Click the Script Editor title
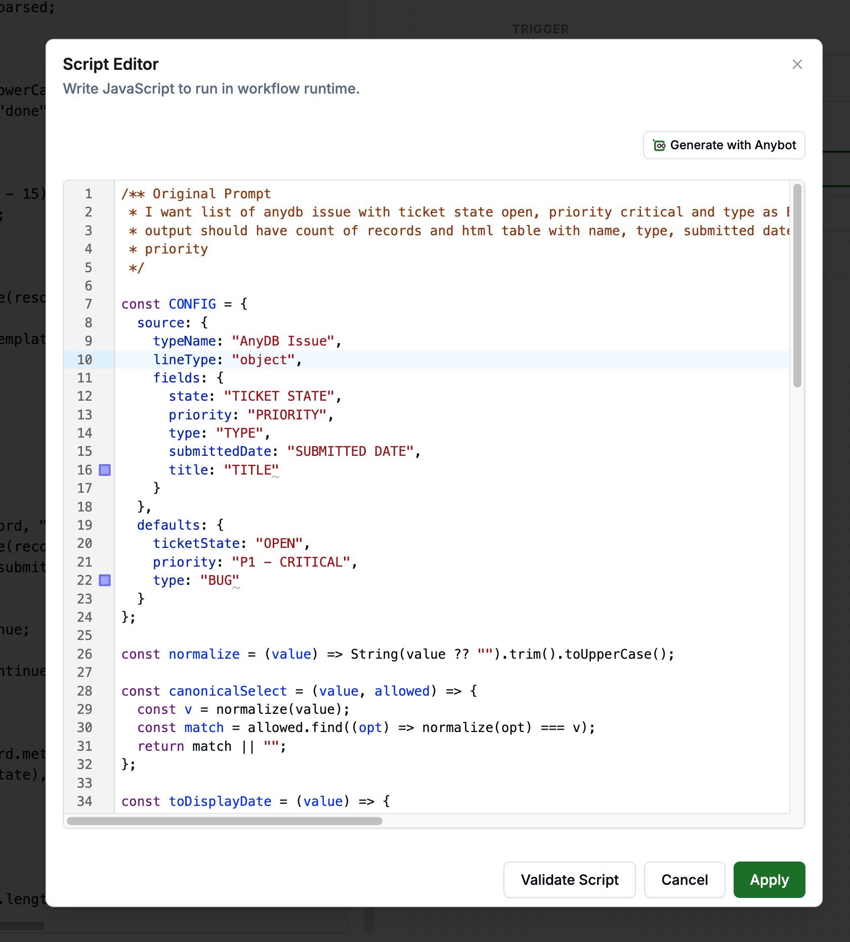The height and width of the screenshot is (942, 850). [x=110, y=64]
